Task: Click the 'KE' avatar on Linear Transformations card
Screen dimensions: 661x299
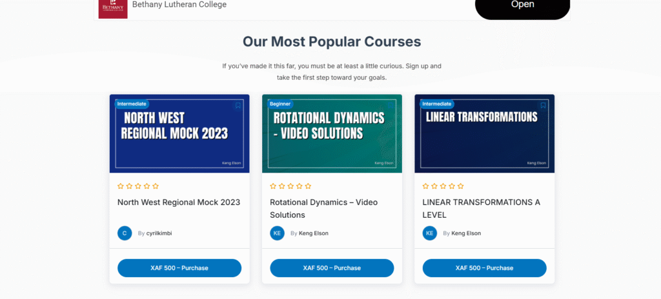Action: click(x=429, y=233)
